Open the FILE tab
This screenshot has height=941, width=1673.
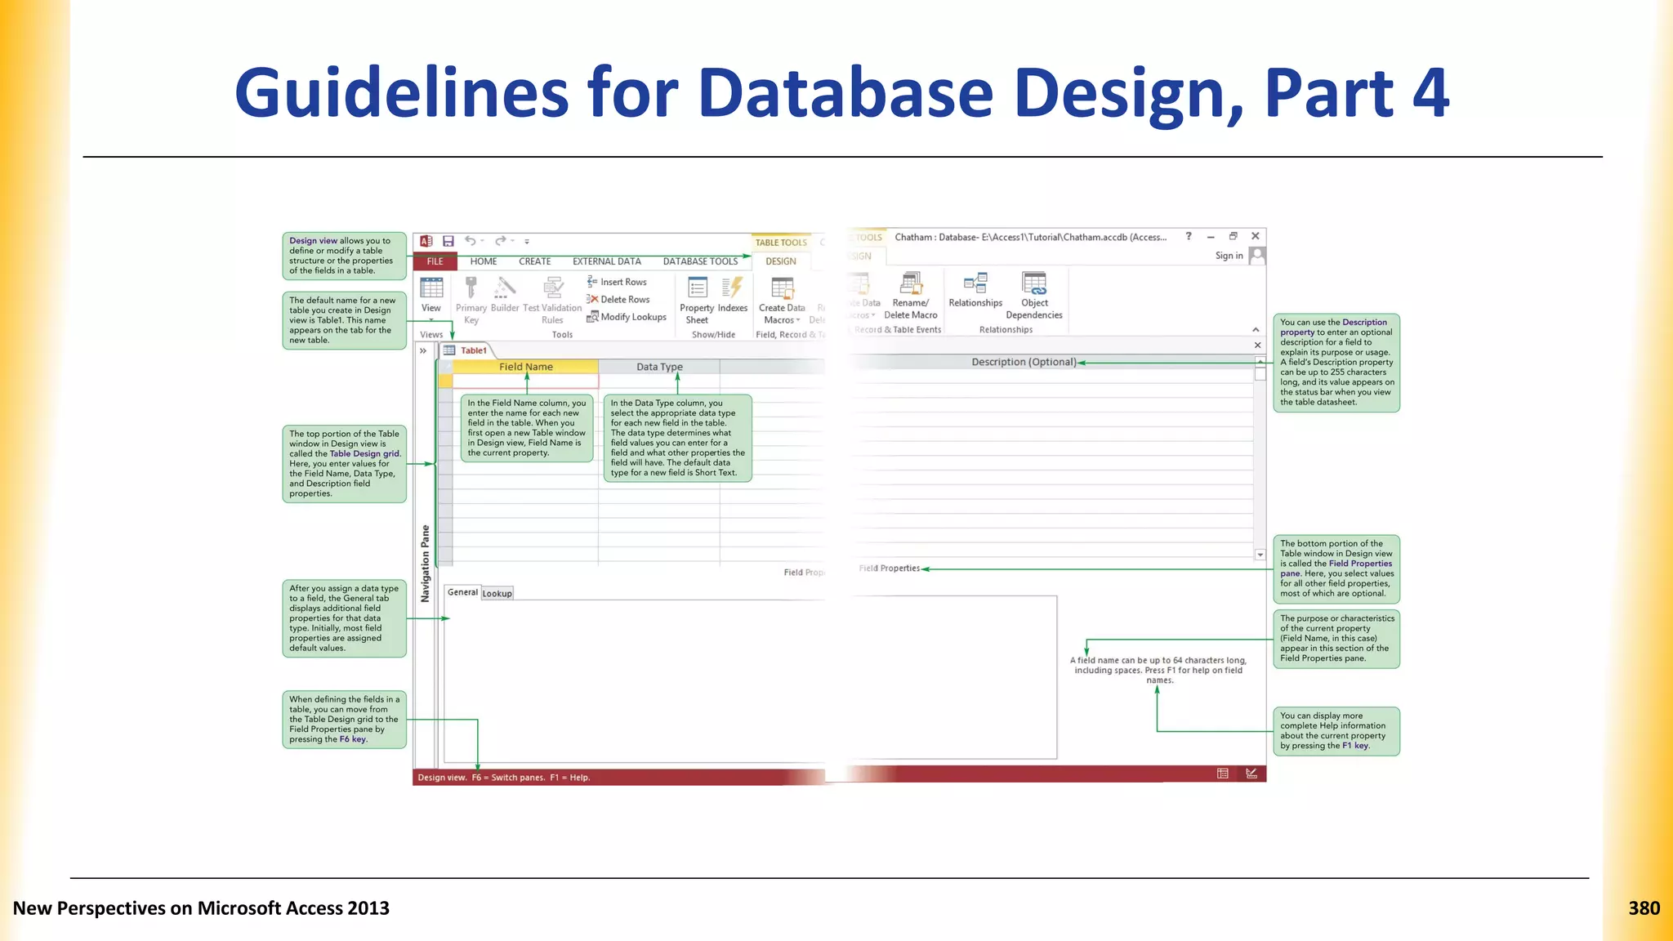(x=435, y=261)
